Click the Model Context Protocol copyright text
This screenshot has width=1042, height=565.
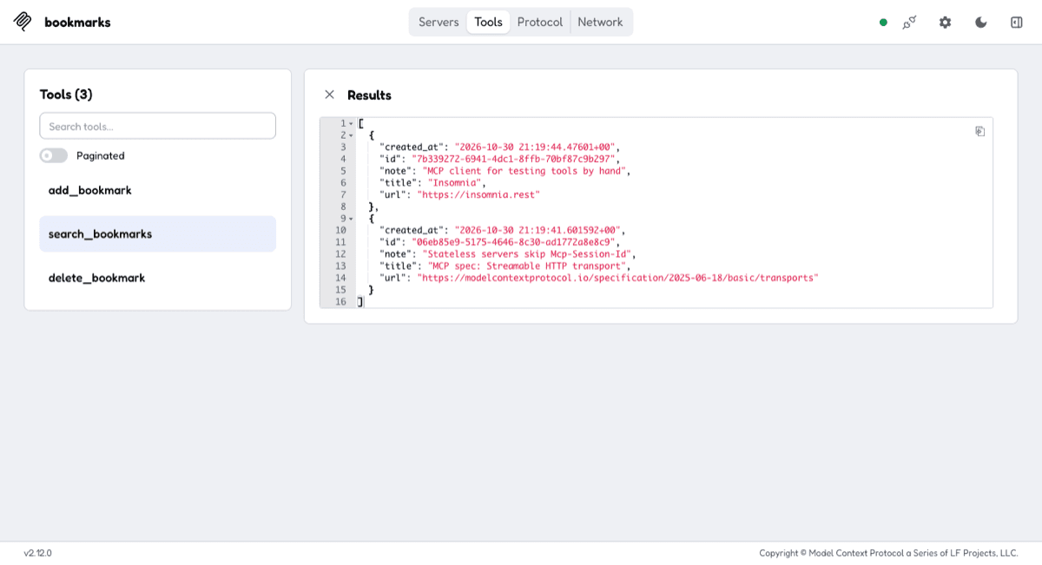click(x=888, y=553)
